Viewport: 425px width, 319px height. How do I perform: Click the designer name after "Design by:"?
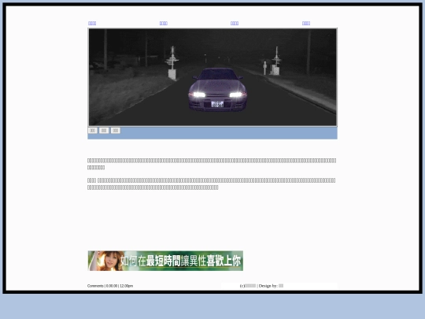tap(281, 286)
